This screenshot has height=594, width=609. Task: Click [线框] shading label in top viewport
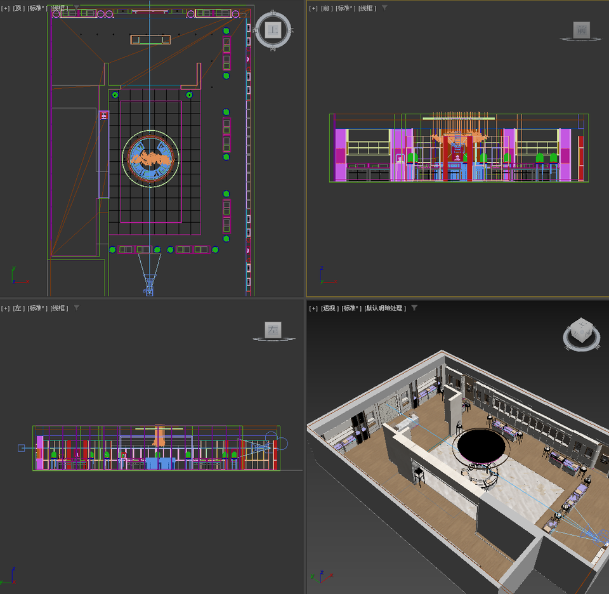pos(60,8)
